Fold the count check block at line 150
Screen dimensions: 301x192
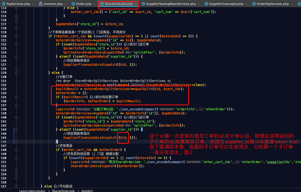coord(16,158)
